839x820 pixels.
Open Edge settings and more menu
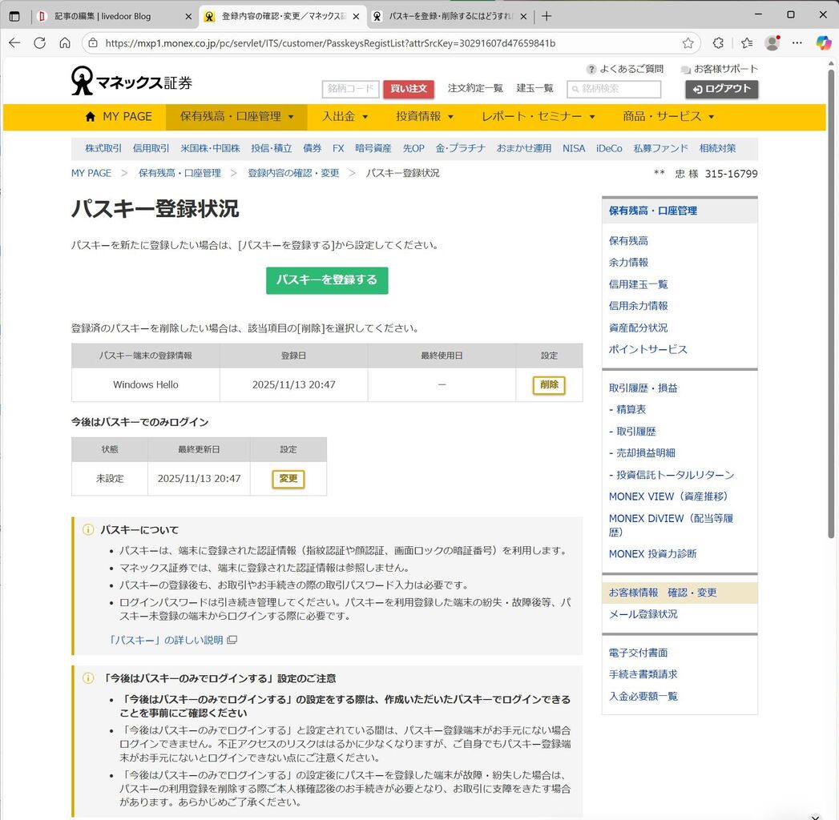point(797,43)
